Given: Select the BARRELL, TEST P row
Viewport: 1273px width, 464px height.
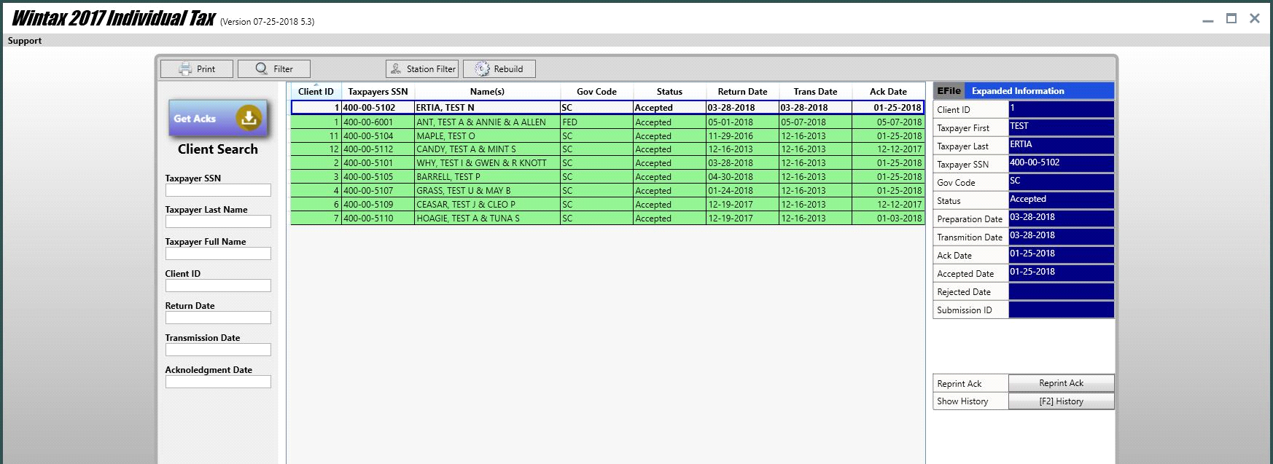Looking at the screenshot, I should [x=607, y=177].
